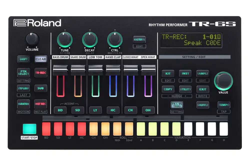
Task: Hit the COPY button
Action: 168,89
